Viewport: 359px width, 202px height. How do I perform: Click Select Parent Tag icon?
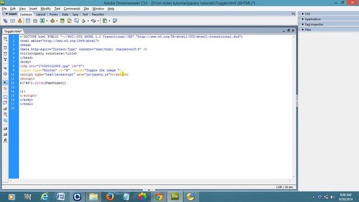point(5,68)
